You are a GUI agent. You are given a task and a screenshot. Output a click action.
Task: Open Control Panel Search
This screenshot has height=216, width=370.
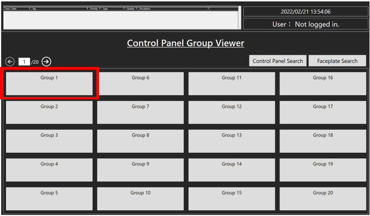[x=277, y=61]
